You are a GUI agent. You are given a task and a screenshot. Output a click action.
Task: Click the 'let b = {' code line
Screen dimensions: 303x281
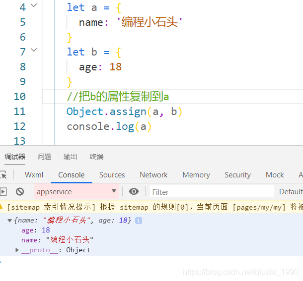click(94, 52)
